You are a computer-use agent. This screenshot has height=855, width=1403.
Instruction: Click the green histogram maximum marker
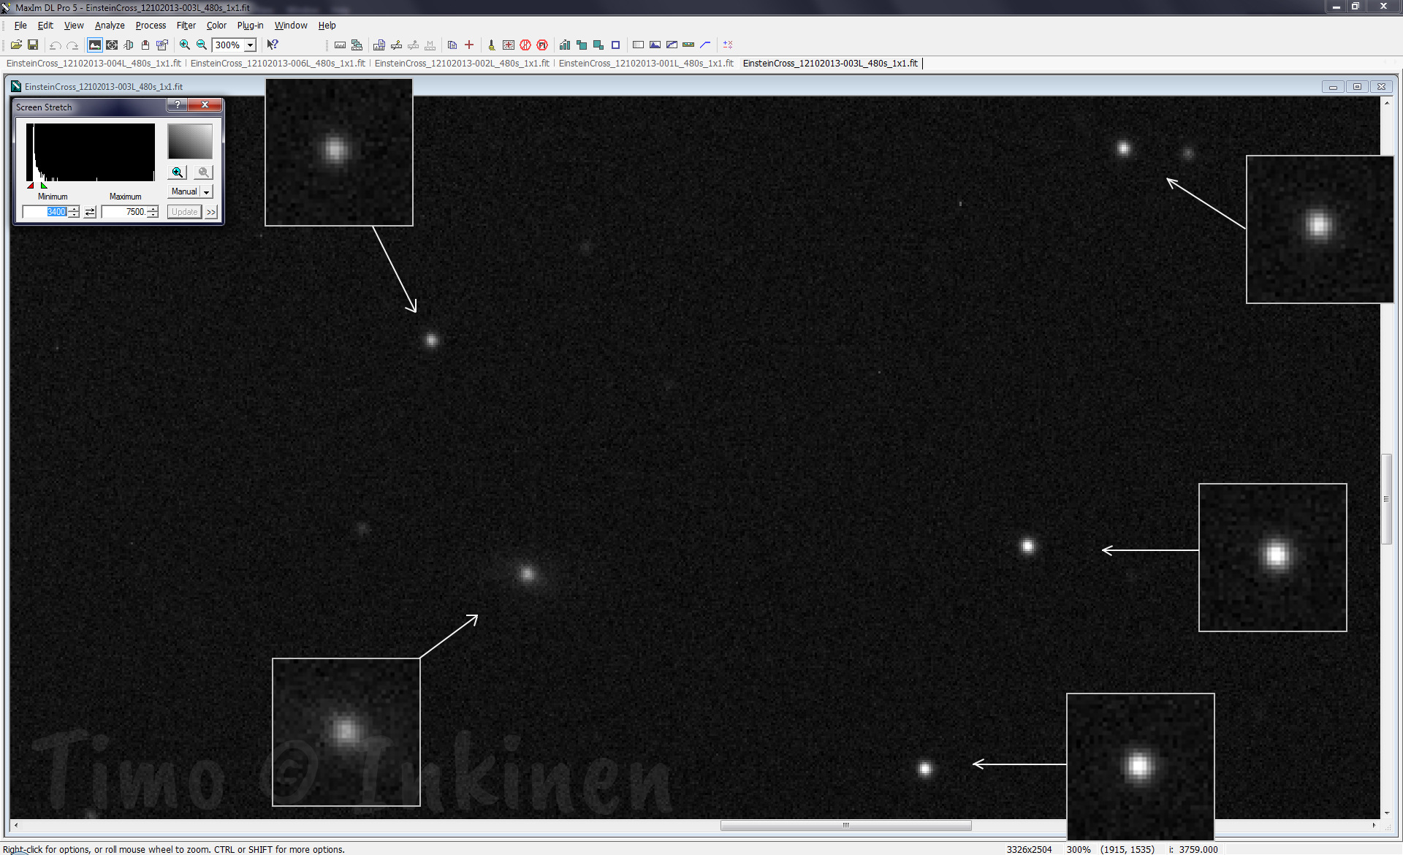click(44, 186)
